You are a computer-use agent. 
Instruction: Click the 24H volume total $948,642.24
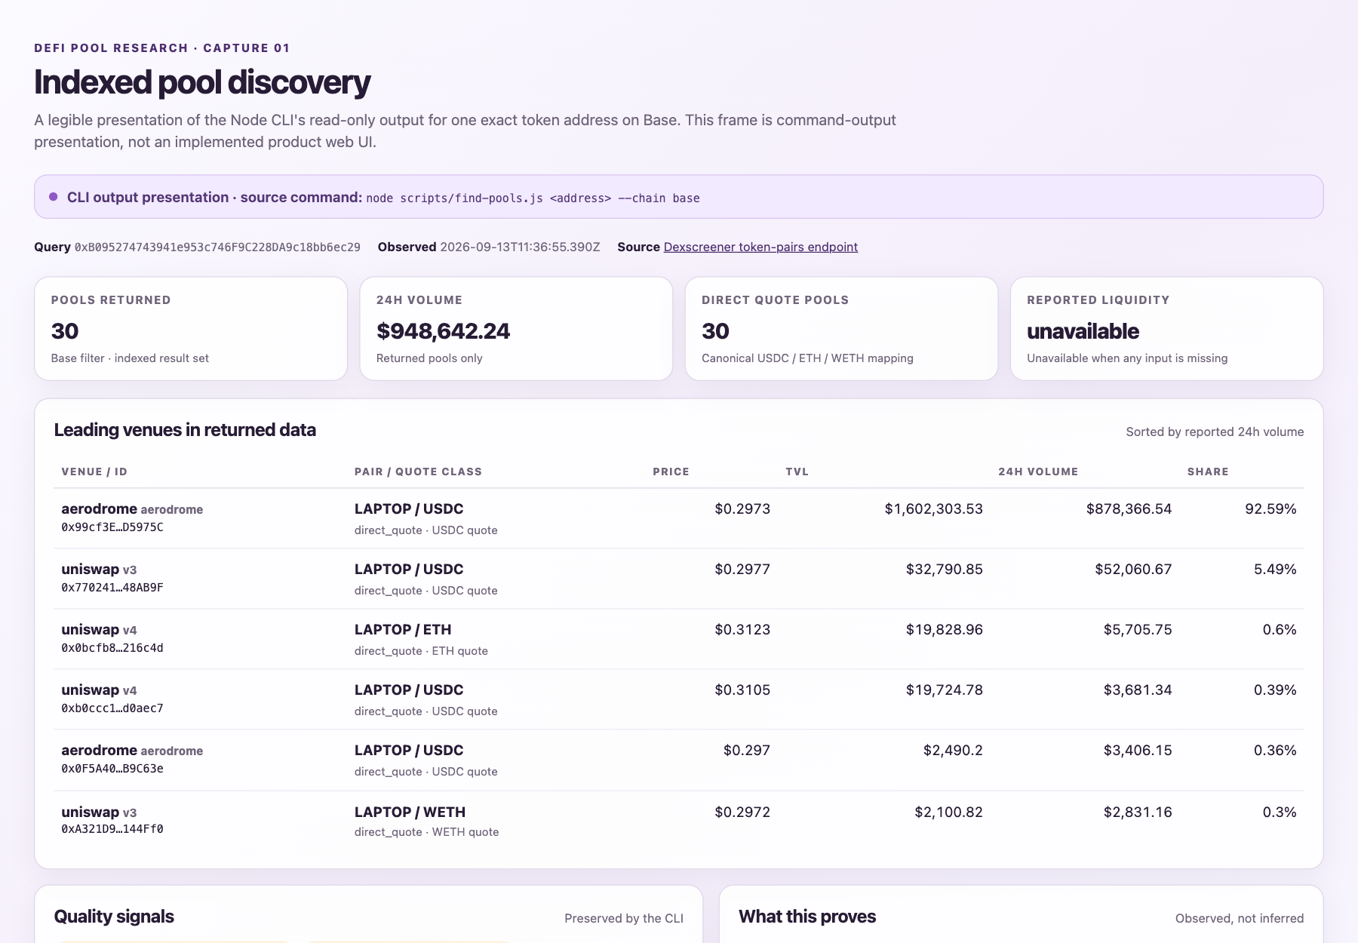pos(443,330)
